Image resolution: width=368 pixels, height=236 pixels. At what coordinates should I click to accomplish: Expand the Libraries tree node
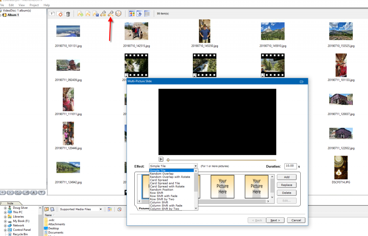pos(5,217)
